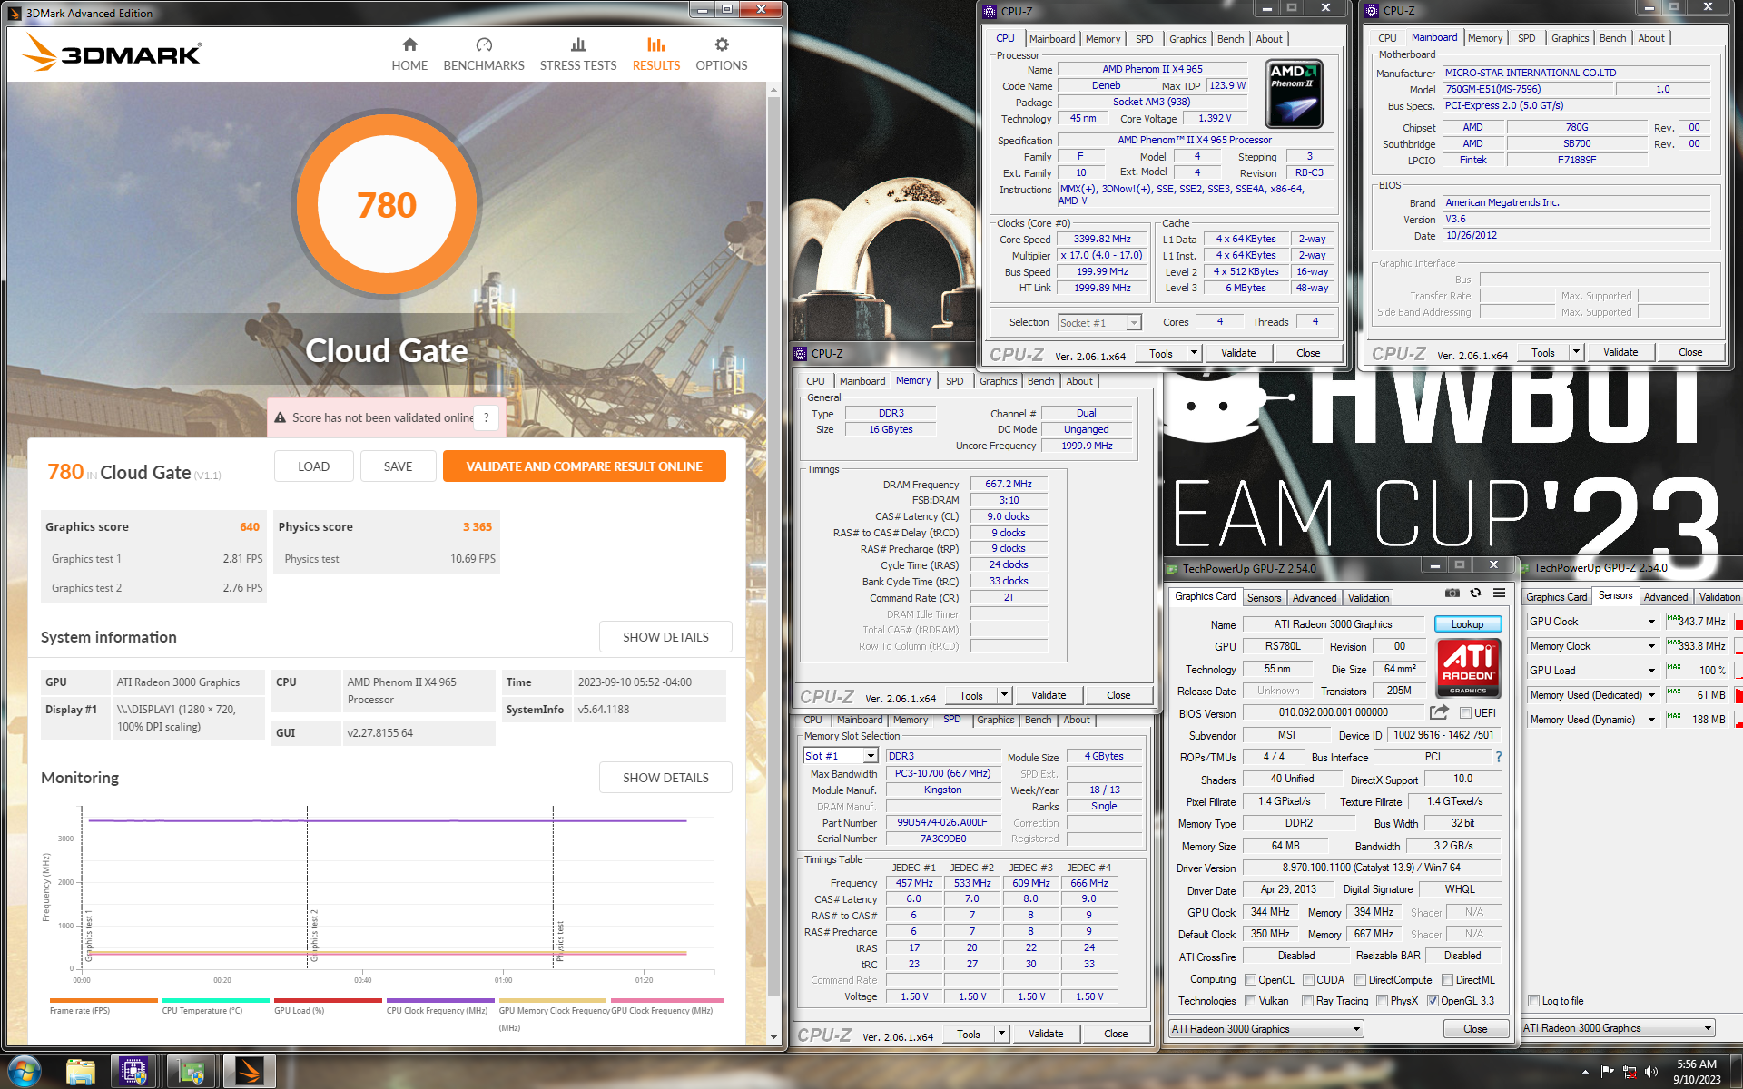Screen dimensions: 1743x1089
Task: Enable Log to file checkbox
Action: [x=1533, y=1001]
